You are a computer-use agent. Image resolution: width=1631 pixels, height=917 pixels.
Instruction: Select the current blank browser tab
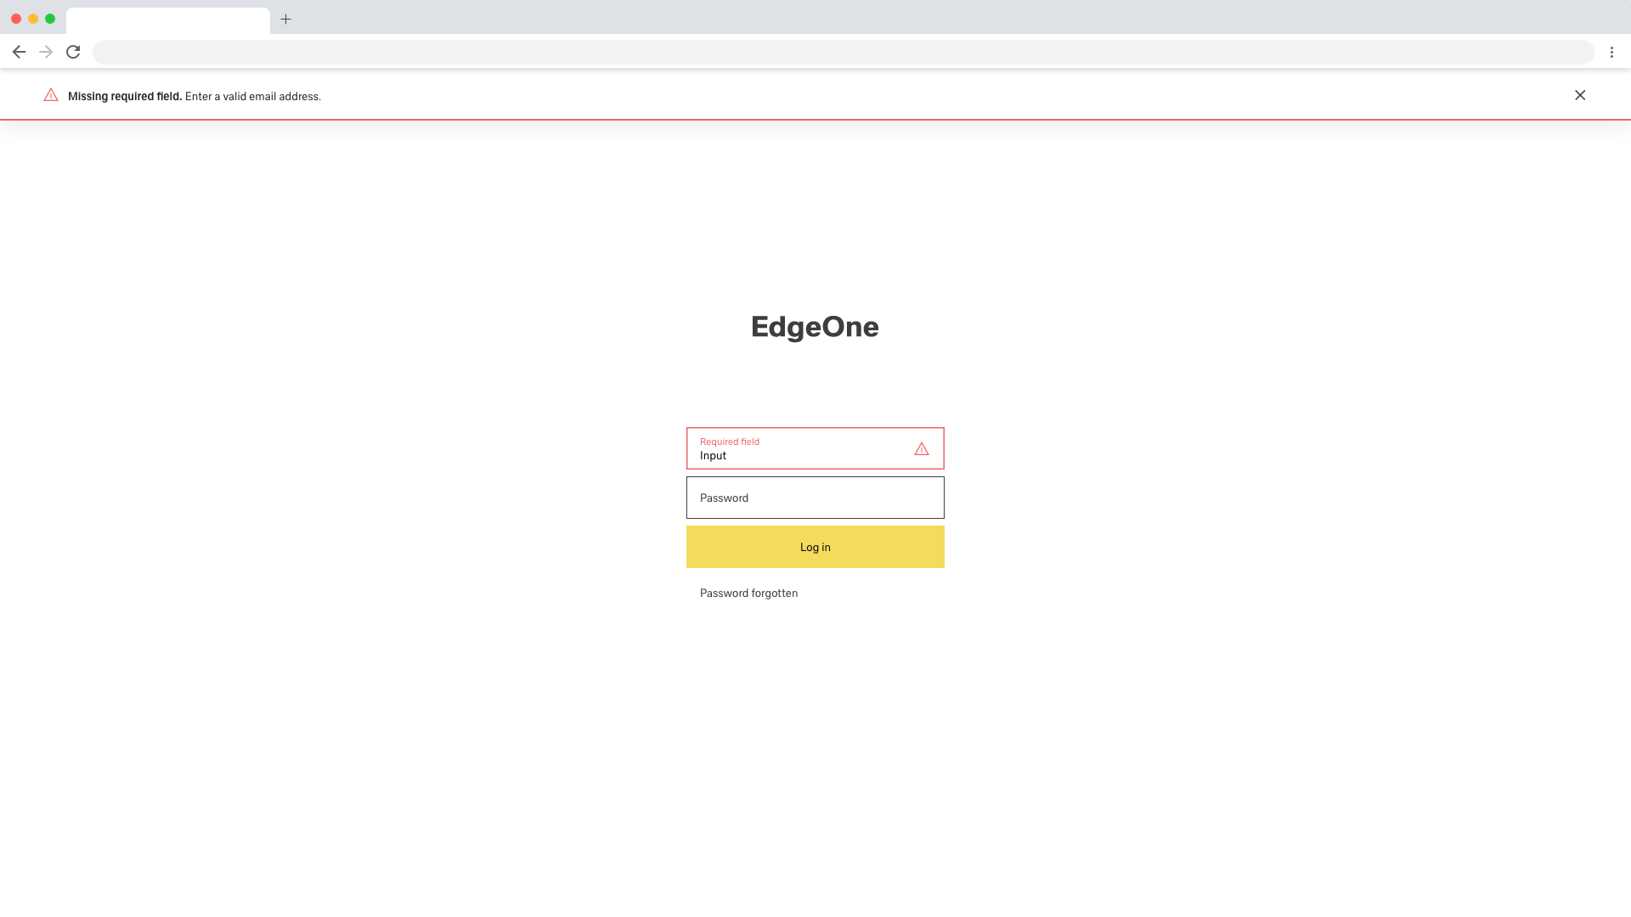click(168, 20)
